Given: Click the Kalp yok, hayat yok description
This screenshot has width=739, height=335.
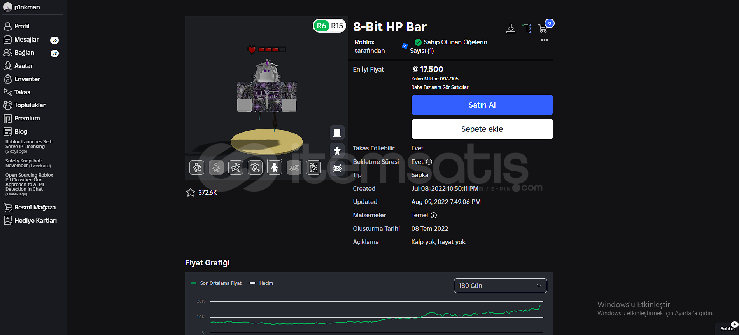Looking at the screenshot, I should point(439,242).
